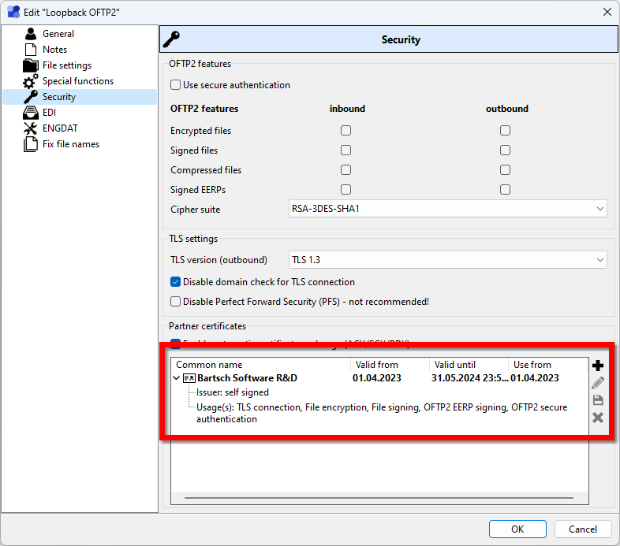Click the Cancel button
This screenshot has width=620, height=546.
583,529
